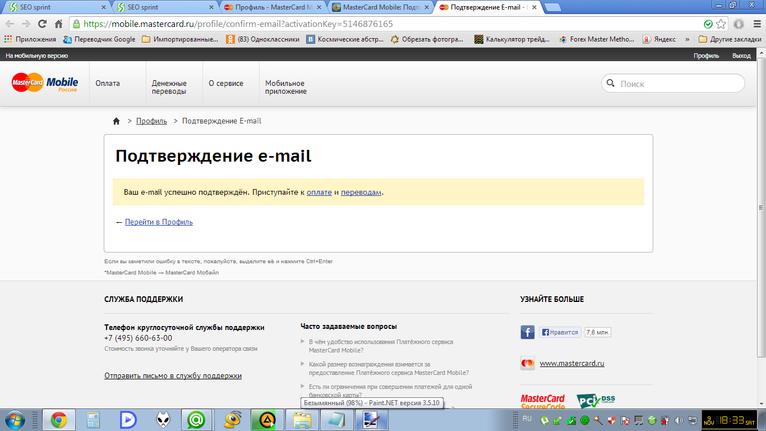Open the О сервисе menu item
The width and height of the screenshot is (766, 431).
(226, 83)
